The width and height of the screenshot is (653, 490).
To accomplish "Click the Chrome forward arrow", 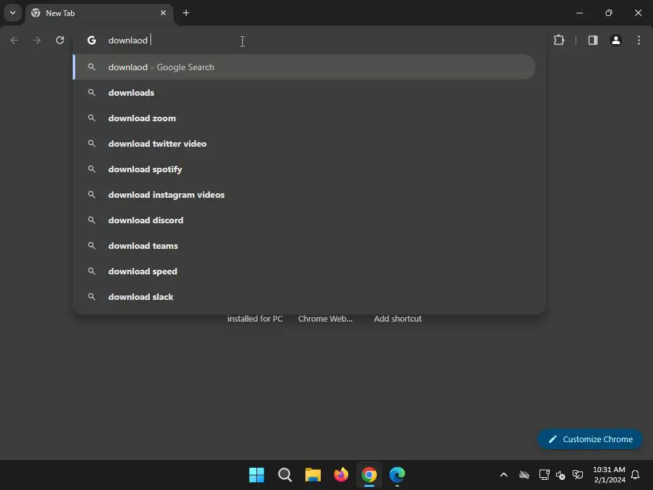I will tap(37, 40).
